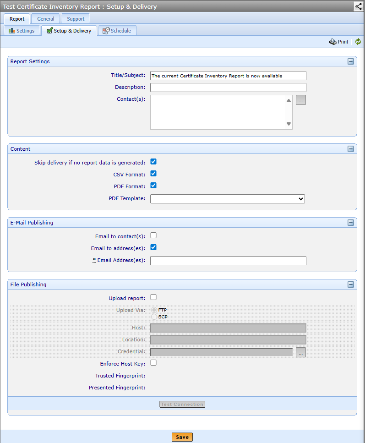Collapse the Content section
The width and height of the screenshot is (365, 443).
tap(351, 149)
